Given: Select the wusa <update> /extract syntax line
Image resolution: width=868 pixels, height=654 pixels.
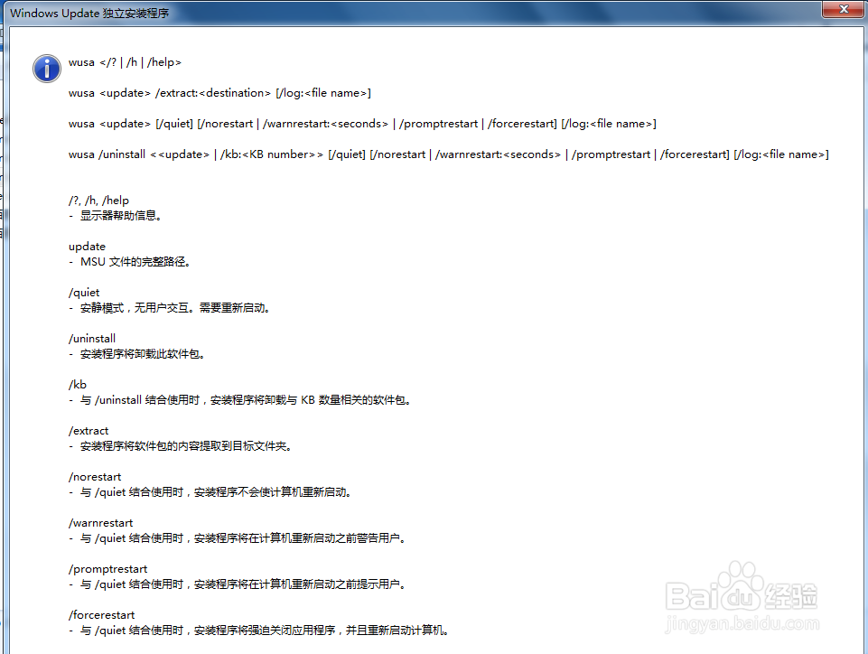Looking at the screenshot, I should tap(219, 93).
